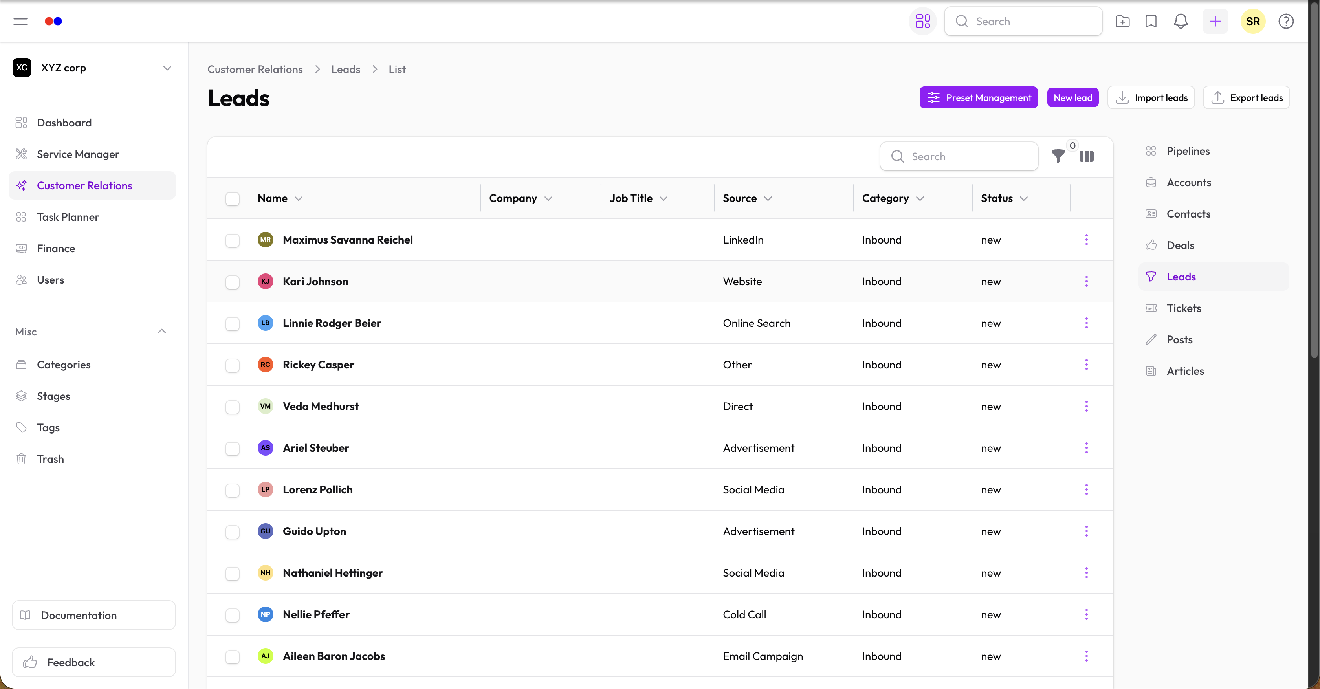This screenshot has height=689, width=1320.
Task: Open the column visibility icon
Action: click(1086, 156)
